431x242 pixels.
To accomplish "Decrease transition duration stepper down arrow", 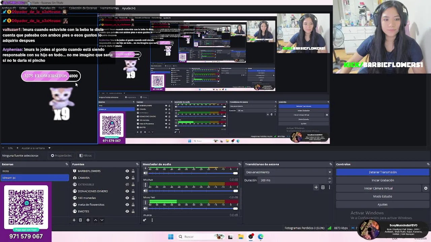I will [329, 182].
